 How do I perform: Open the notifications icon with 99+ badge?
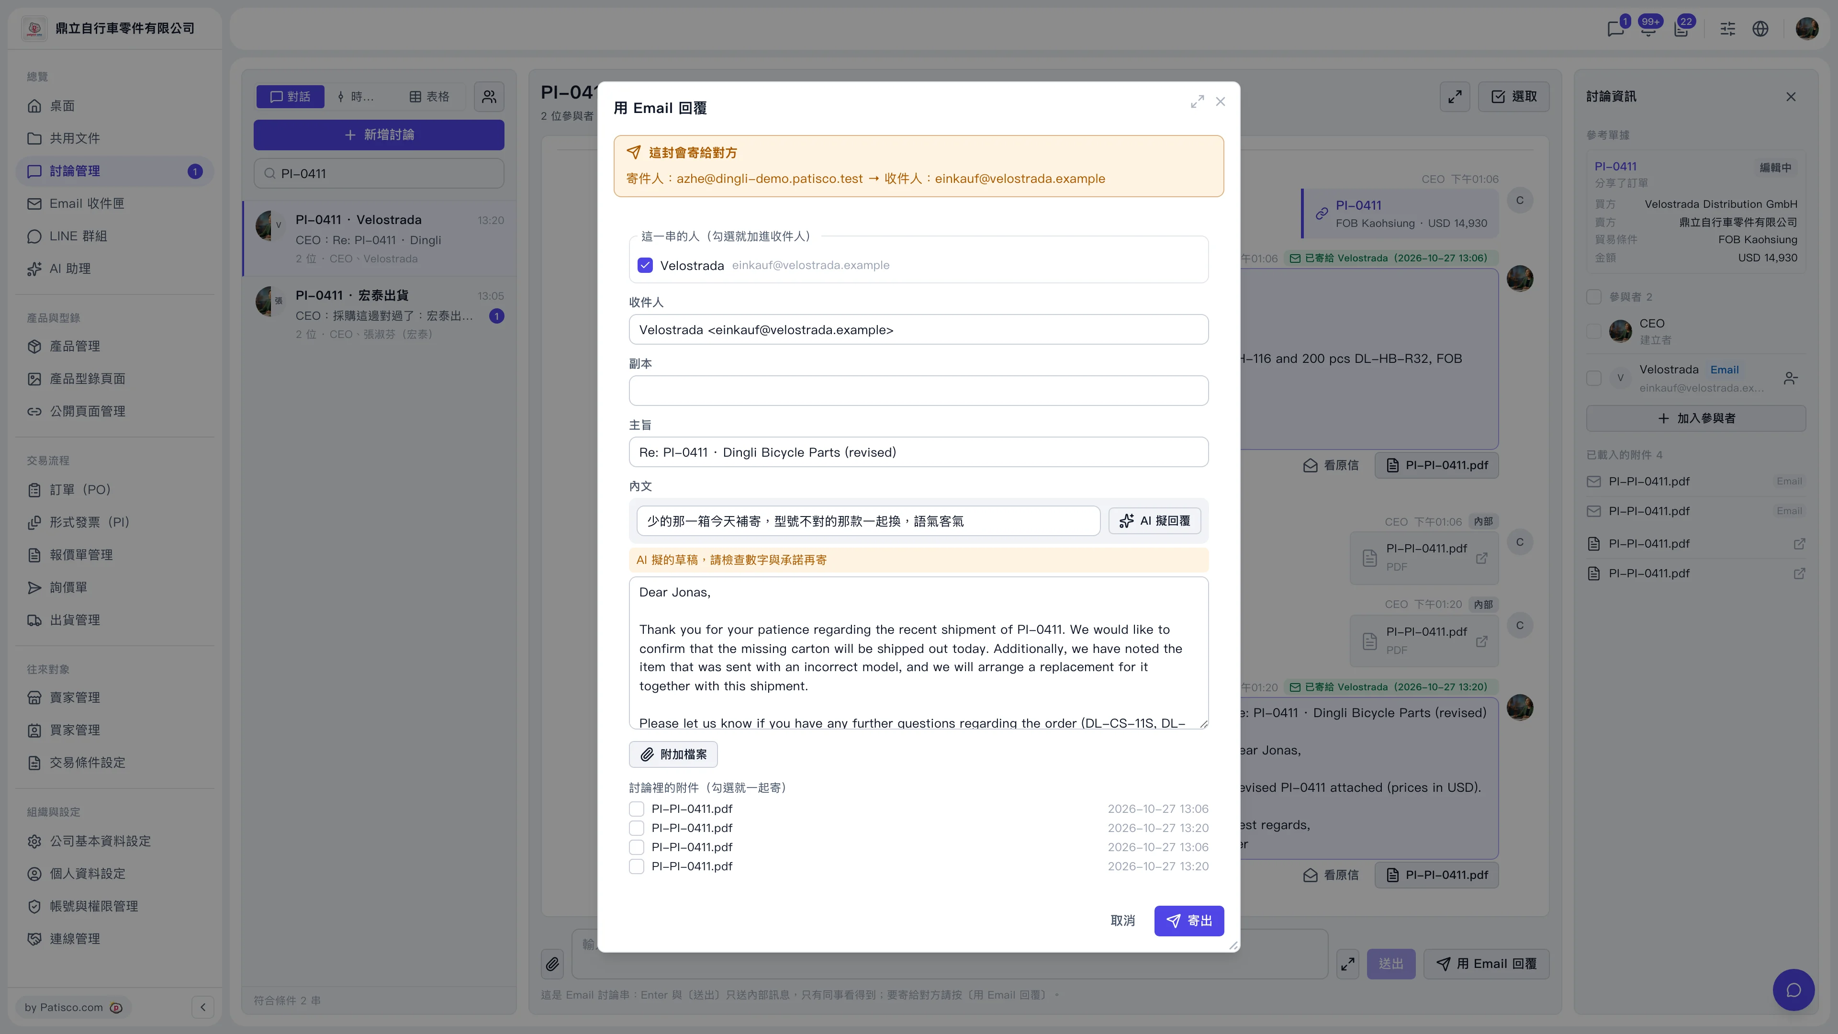point(1648,29)
